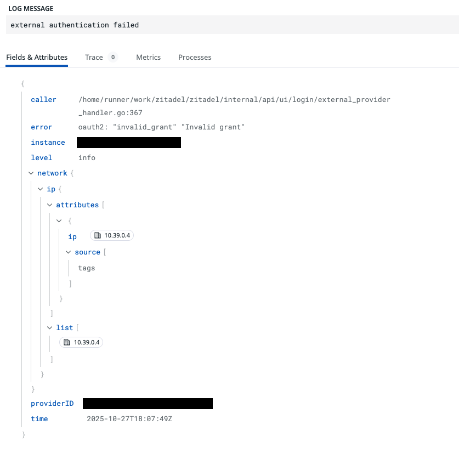Click the time value 2025-10-27T18:07:49Z

tap(129, 419)
